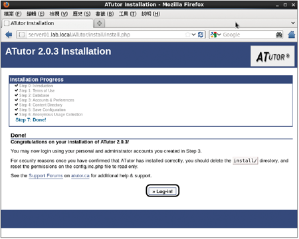Select the ATutor Installation tab
The image size is (299, 239).
(48, 23)
